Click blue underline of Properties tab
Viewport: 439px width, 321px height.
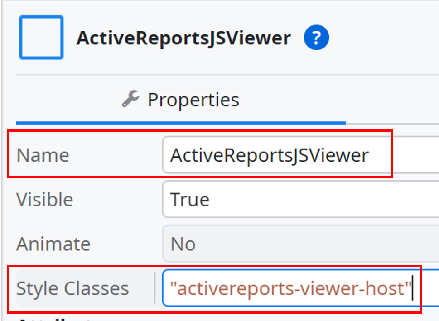click(181, 123)
